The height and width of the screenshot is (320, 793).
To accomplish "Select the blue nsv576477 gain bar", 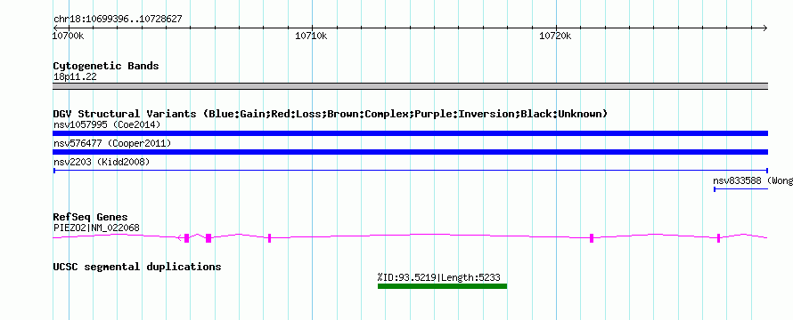I will pos(410,152).
